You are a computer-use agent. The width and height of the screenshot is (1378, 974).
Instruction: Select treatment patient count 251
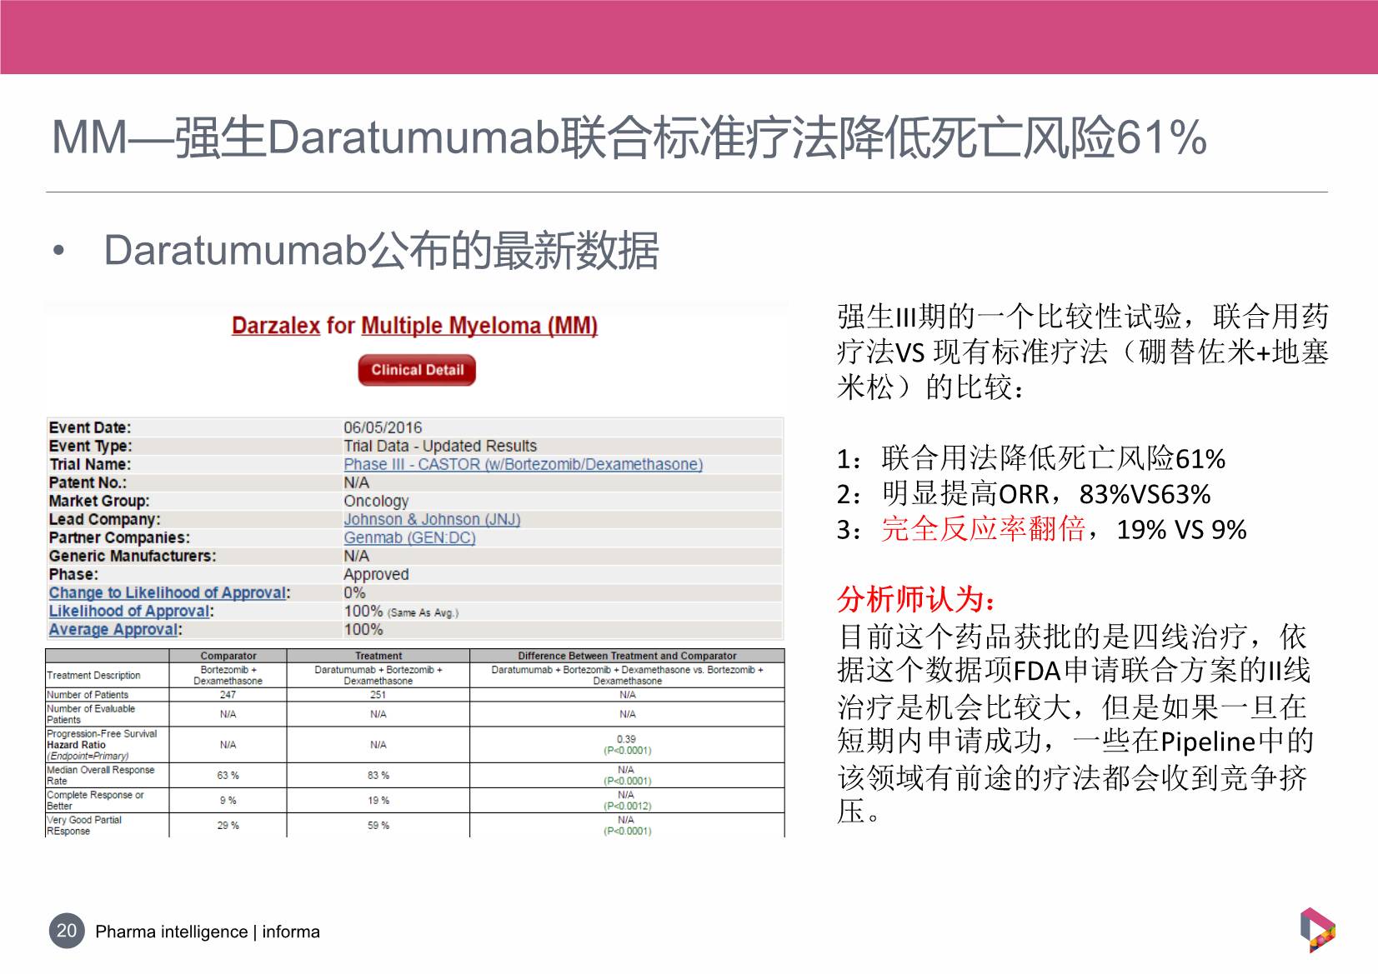click(x=378, y=694)
